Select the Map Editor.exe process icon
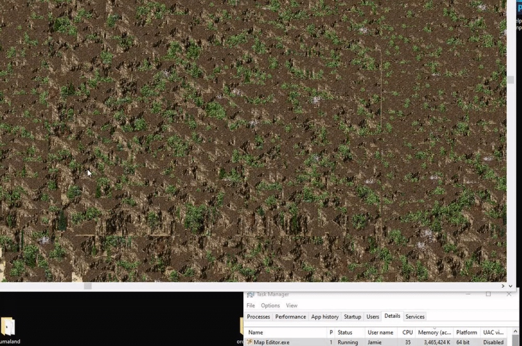The height and width of the screenshot is (346, 522). pos(250,342)
